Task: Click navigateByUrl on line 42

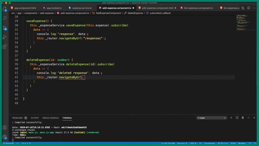Action: pyautogui.click(x=70, y=77)
